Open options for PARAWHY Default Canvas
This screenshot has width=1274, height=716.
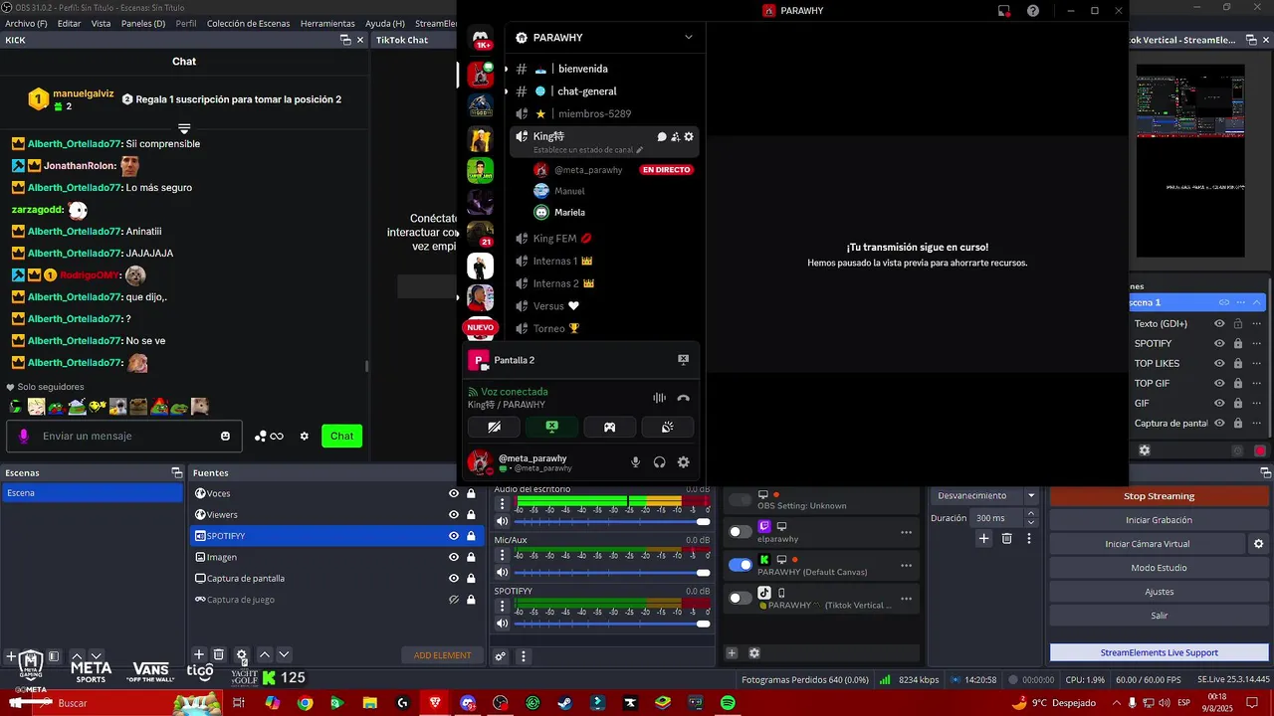click(x=906, y=565)
